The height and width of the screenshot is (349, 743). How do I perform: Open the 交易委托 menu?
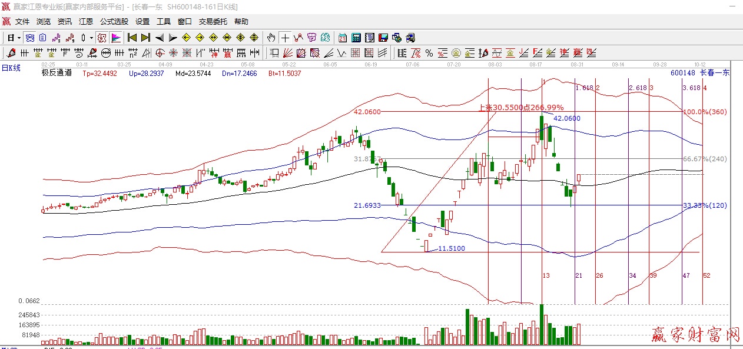coord(213,22)
